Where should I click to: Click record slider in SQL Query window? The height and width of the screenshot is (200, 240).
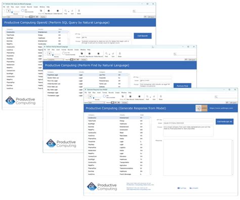pyautogui.click(x=16, y=12)
